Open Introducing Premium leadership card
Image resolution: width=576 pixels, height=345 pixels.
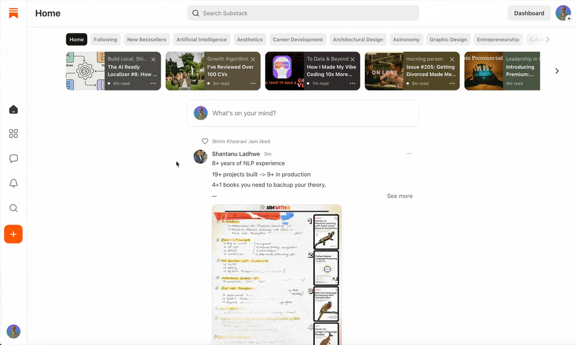click(x=502, y=71)
